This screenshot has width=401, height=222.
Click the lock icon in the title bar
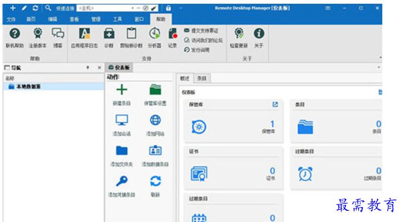(168, 8)
